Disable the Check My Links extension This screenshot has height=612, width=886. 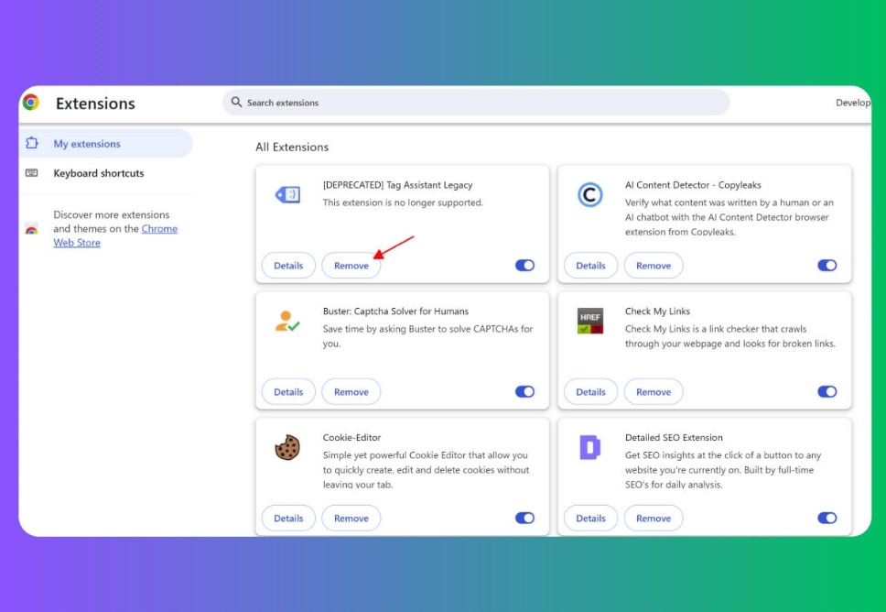[x=827, y=392]
